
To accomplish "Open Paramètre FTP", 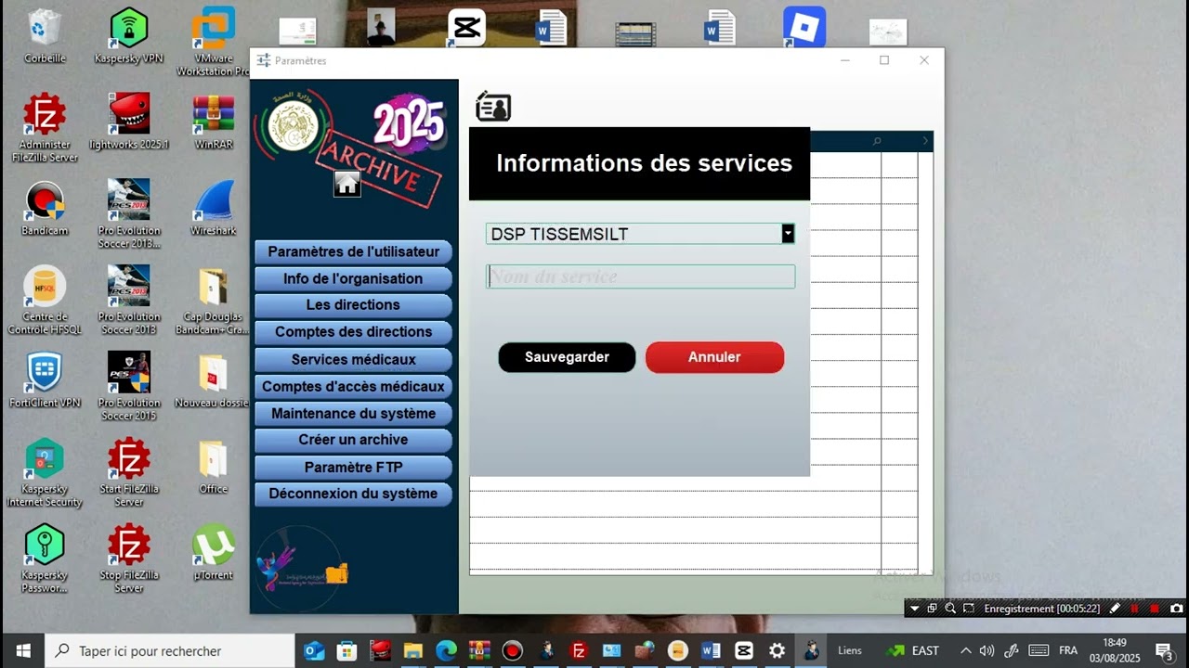I will [353, 467].
